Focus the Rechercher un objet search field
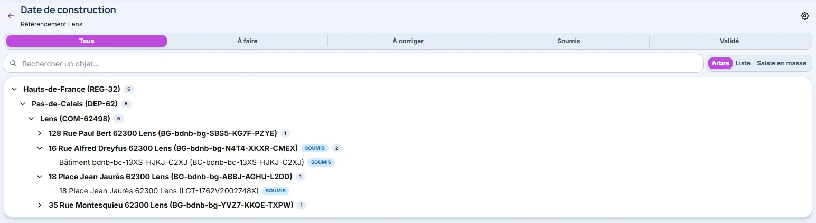The height and width of the screenshot is (223, 816). (353, 63)
